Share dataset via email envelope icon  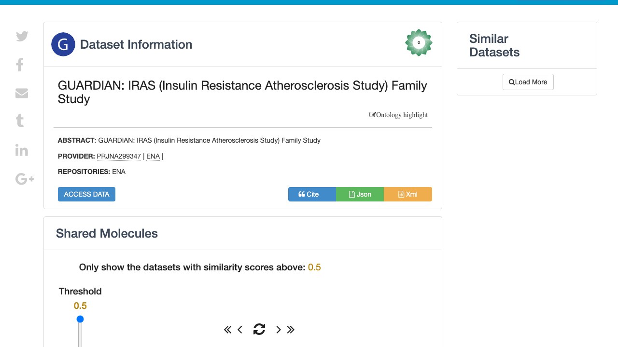pos(22,93)
